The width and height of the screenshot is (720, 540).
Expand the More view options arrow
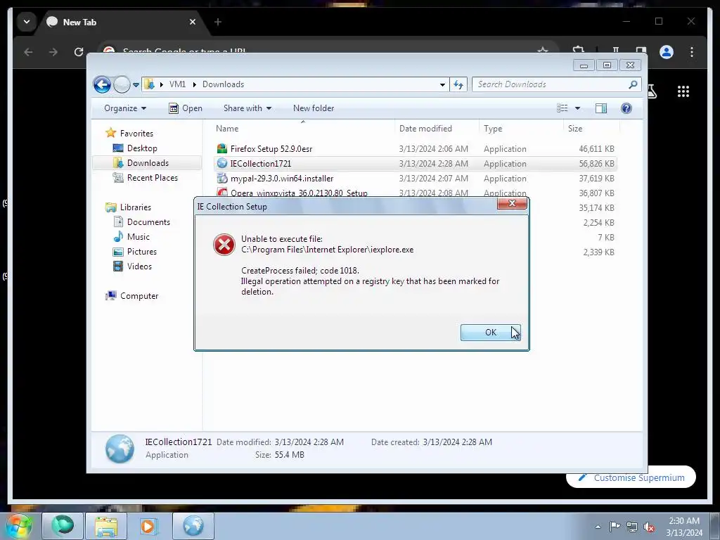coord(578,108)
